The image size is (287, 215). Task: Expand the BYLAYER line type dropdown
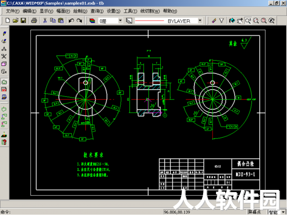click(x=200, y=21)
